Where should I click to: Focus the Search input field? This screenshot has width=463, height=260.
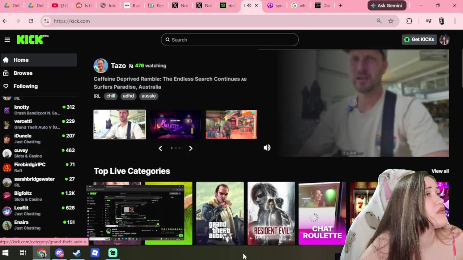point(230,40)
